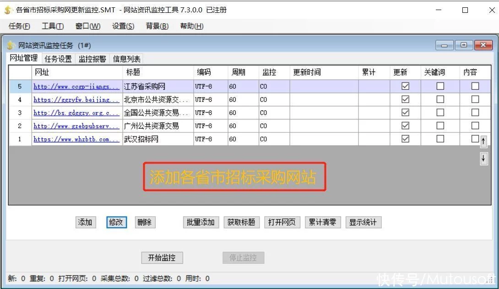Image resolution: width=499 pixels, height=289 pixels.
Task: Select the 广州公共资源交易 title cell
Action: point(158,126)
